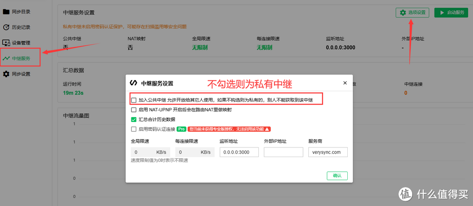
Task: Confirm settings with the 确认 button
Action: [x=337, y=176]
